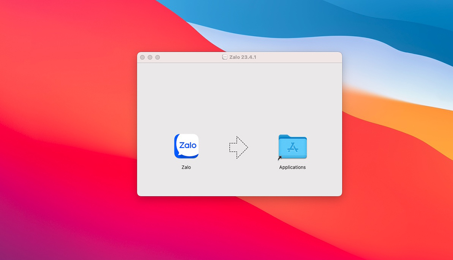Zoom the Zalo 23.4.1 window
Image resolution: width=453 pixels, height=260 pixels.
(x=157, y=57)
